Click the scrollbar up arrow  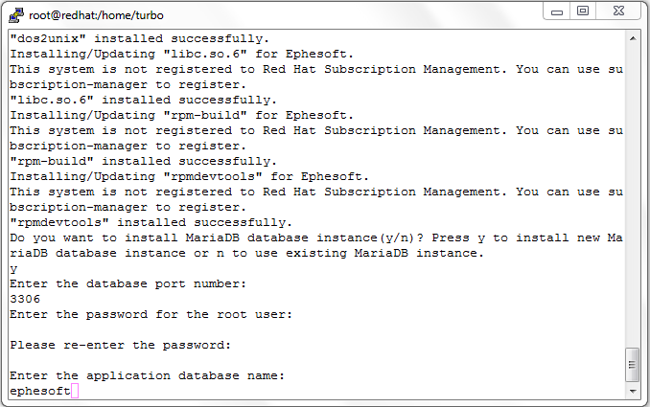[x=633, y=38]
